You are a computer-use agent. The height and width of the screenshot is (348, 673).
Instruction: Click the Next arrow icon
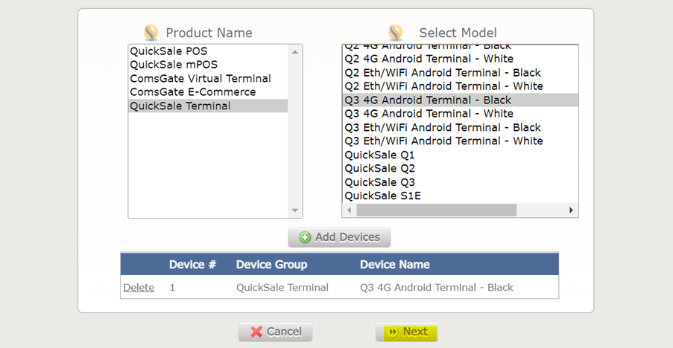392,332
